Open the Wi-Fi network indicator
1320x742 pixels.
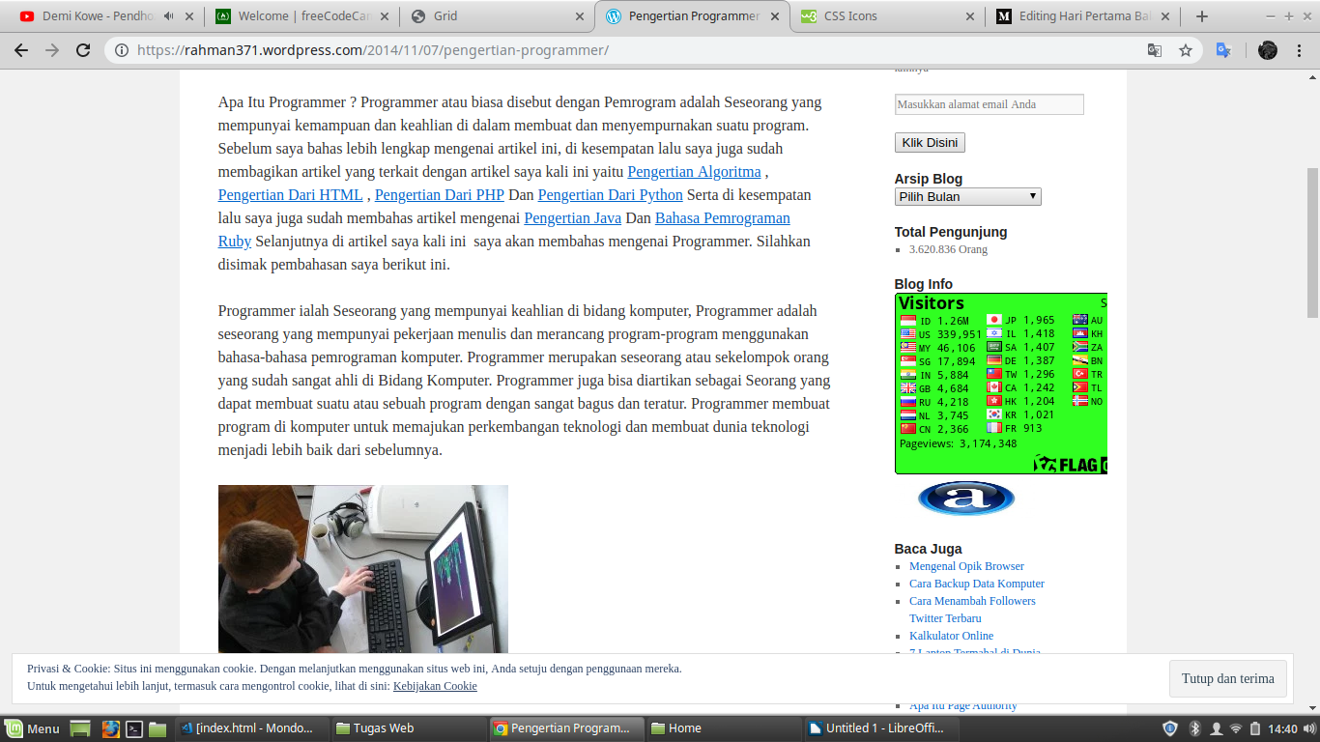[1235, 728]
